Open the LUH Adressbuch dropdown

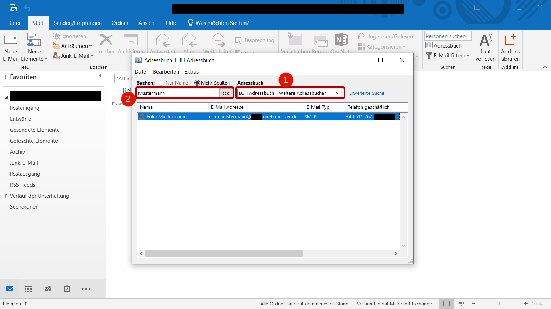tap(289, 93)
